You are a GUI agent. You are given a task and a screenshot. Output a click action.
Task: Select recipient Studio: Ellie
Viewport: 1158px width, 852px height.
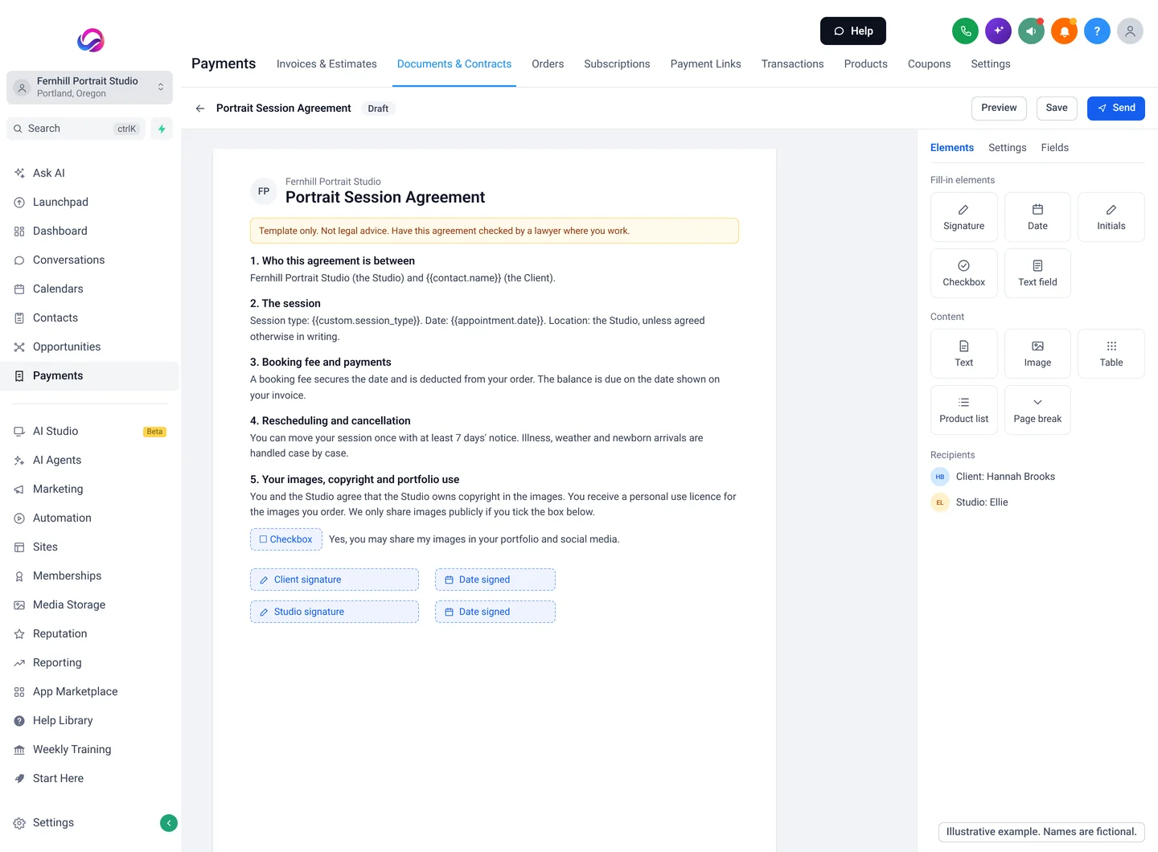[x=969, y=502]
